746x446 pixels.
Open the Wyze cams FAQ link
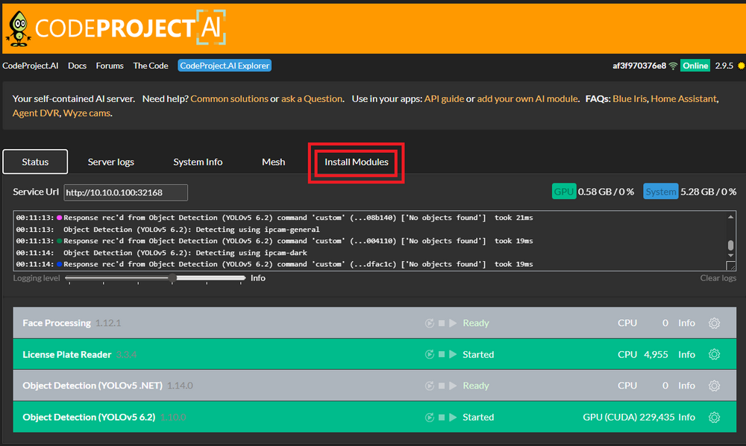pyautogui.click(x=87, y=113)
